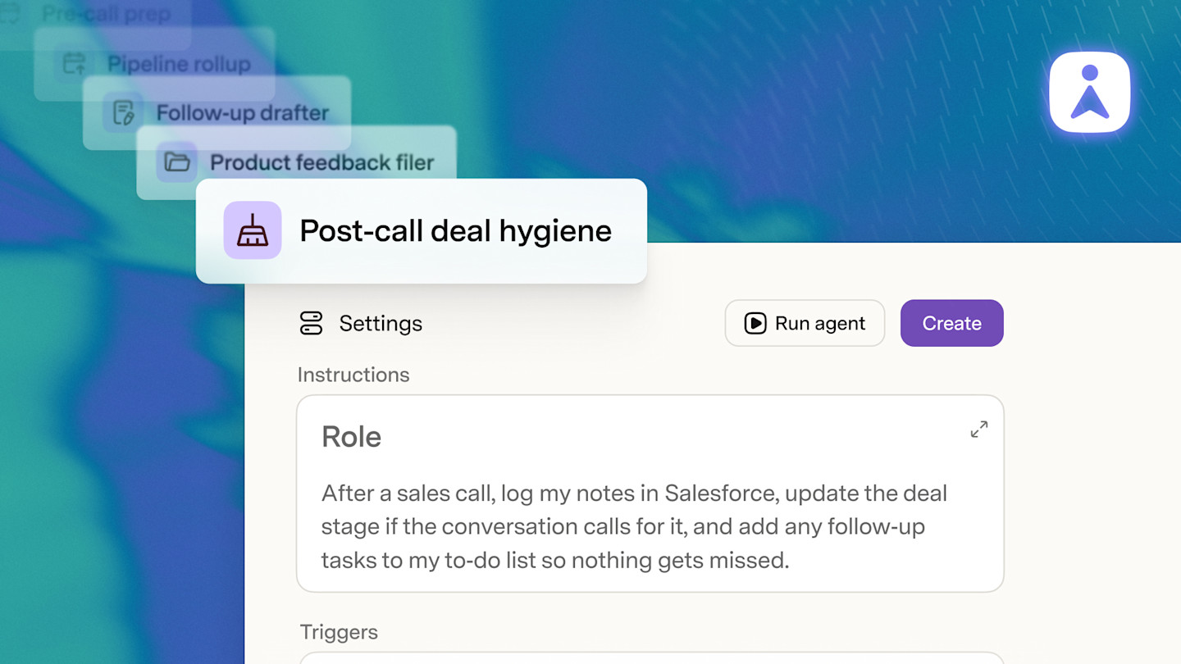Screen dimensions: 1181x664
Task: Click the app logo icon in the top right
Action: click(1090, 93)
